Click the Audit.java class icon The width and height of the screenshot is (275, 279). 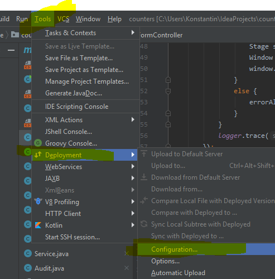coord(28,268)
